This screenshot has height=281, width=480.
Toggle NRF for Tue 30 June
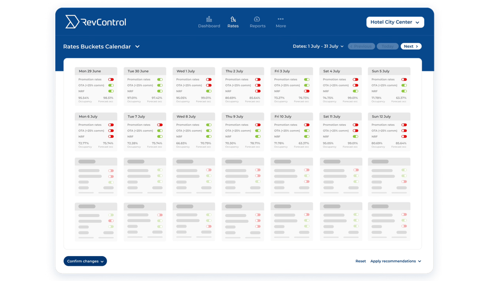(160, 91)
